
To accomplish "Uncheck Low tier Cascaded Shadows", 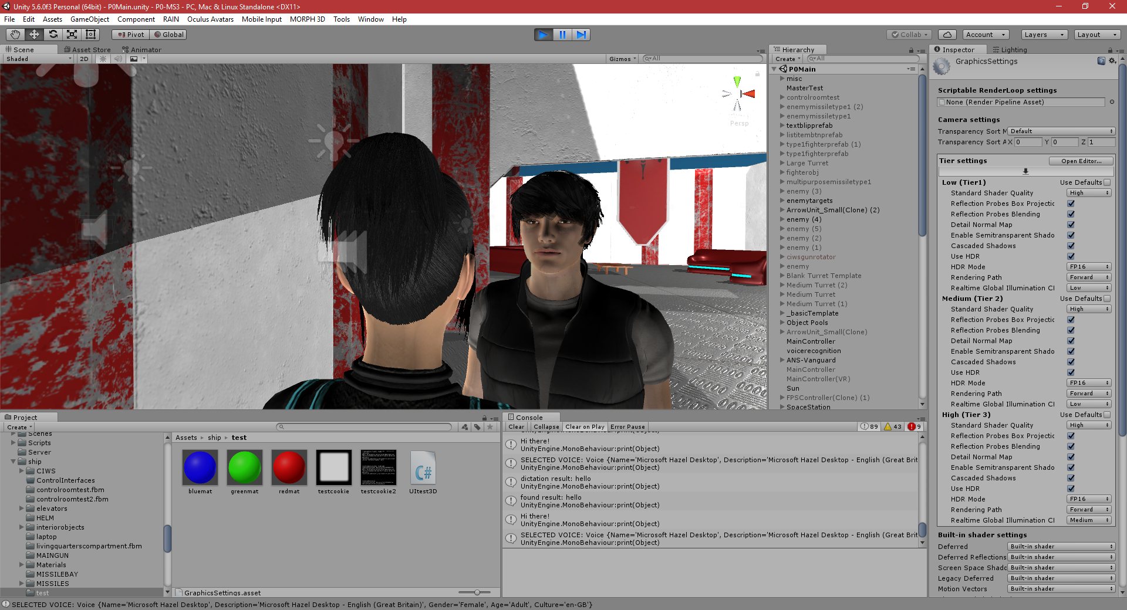I will (x=1071, y=246).
